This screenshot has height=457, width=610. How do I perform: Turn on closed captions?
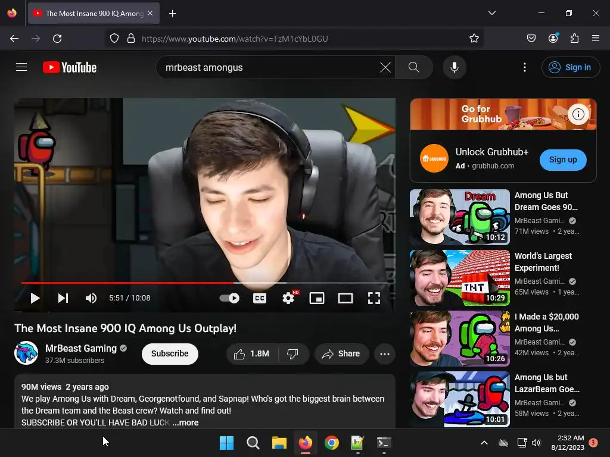pos(260,298)
